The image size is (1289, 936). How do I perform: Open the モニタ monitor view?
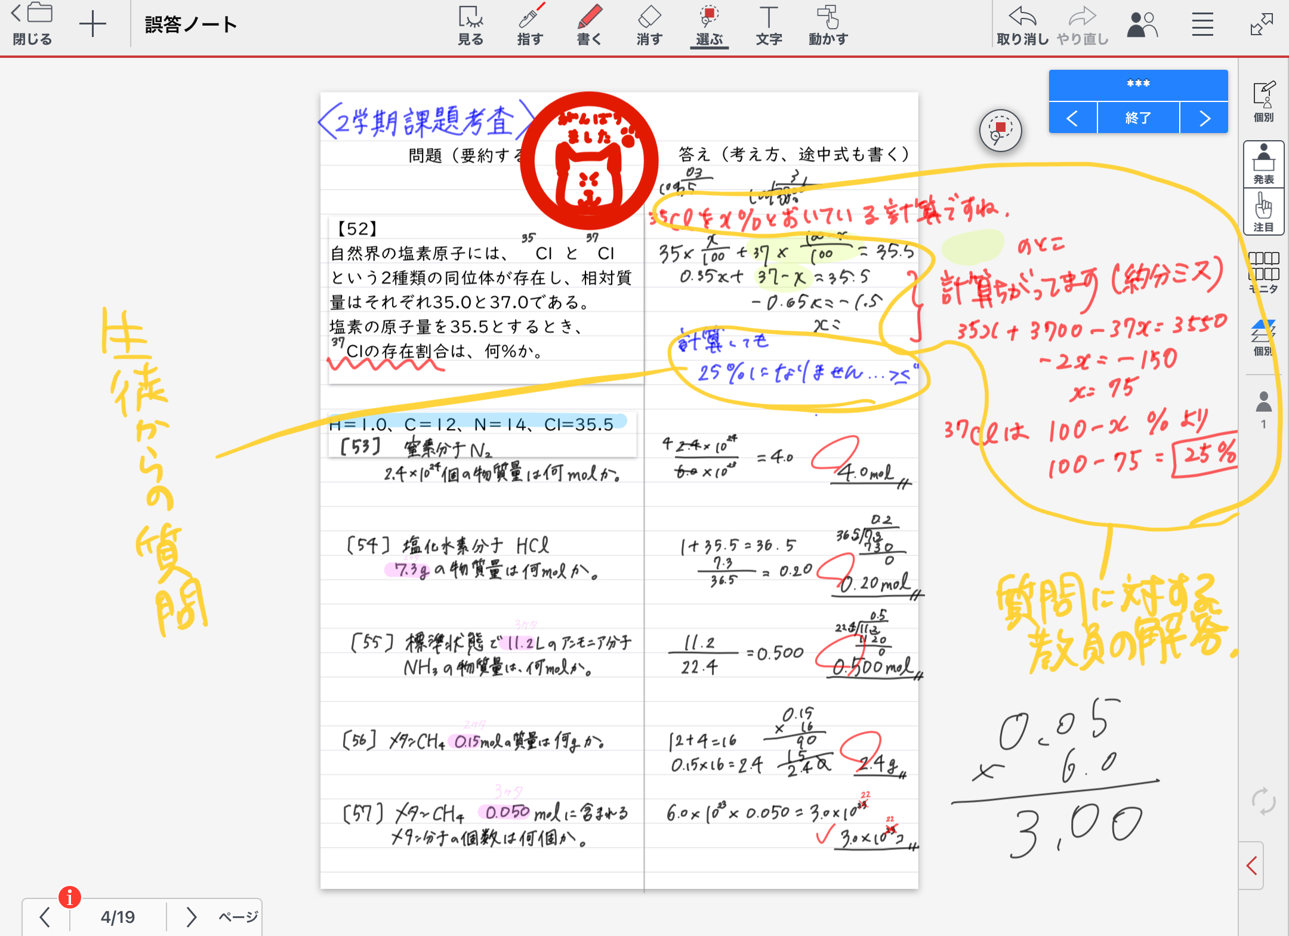coord(1263,272)
